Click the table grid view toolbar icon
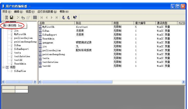 pyautogui.click(x=35, y=18)
